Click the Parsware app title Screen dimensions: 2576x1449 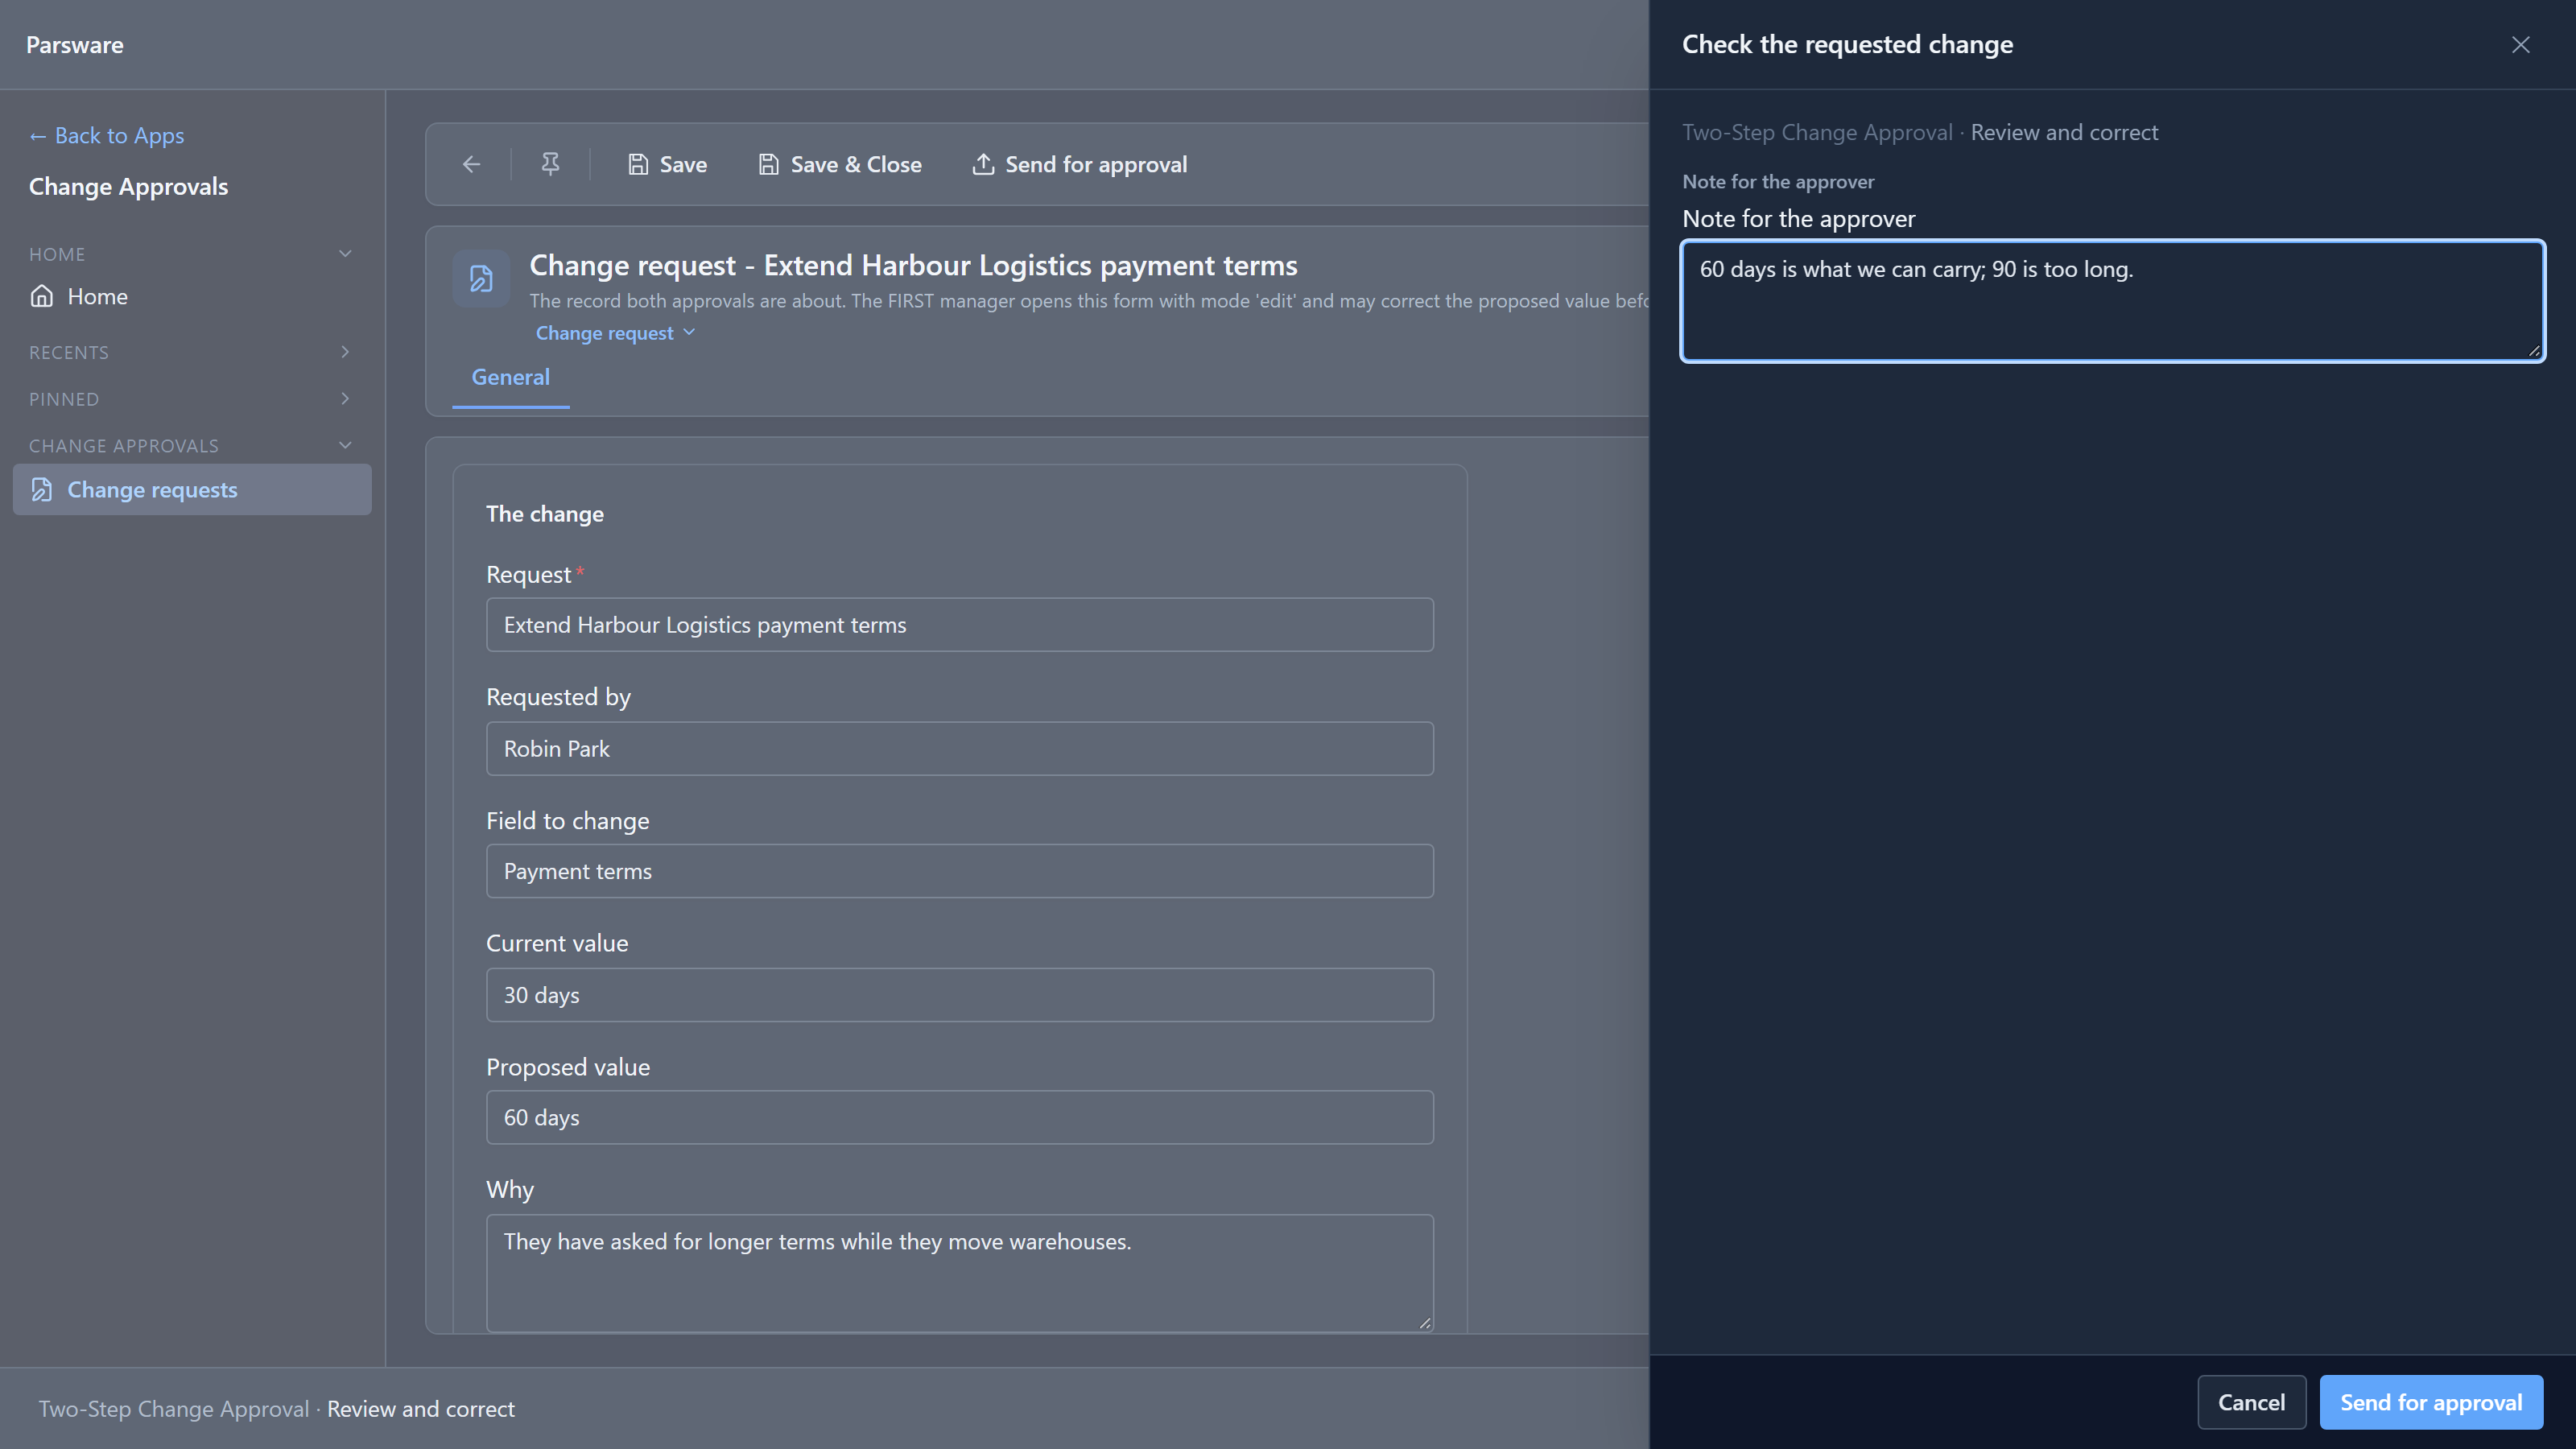(x=75, y=45)
